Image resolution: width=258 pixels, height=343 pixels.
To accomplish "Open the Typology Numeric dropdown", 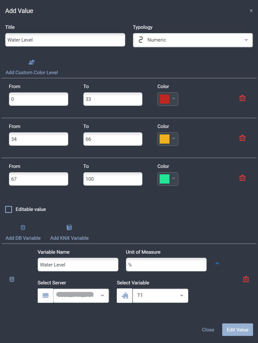I will tap(193, 40).
